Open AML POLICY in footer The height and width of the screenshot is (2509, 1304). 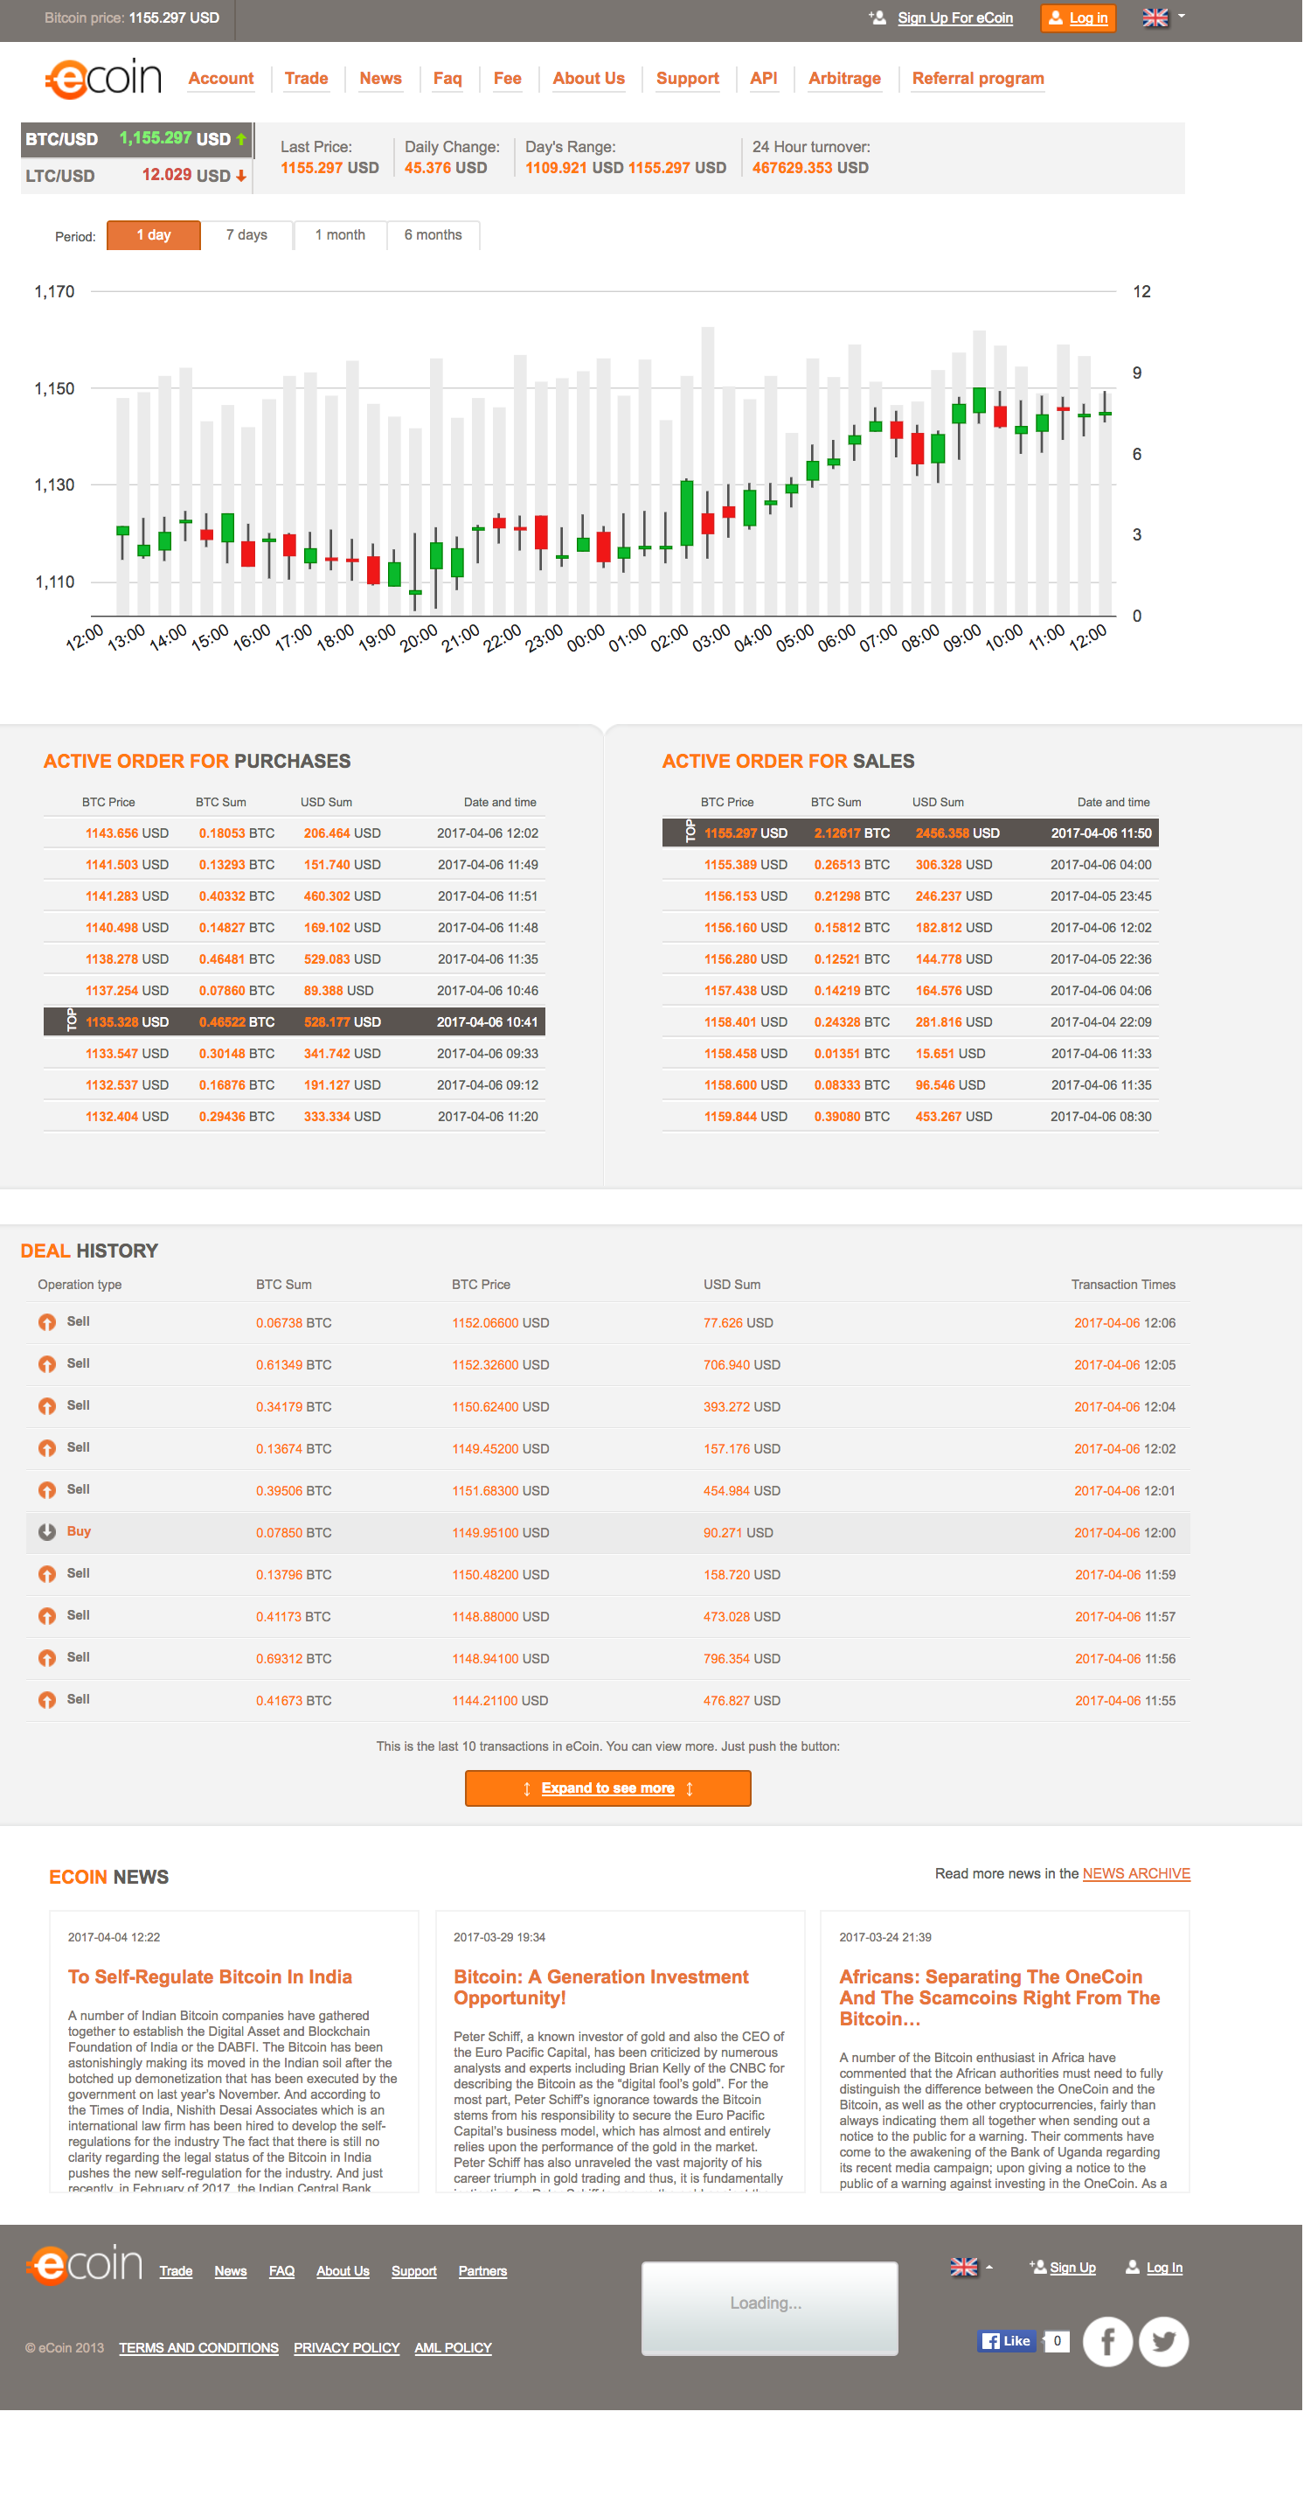(453, 2347)
